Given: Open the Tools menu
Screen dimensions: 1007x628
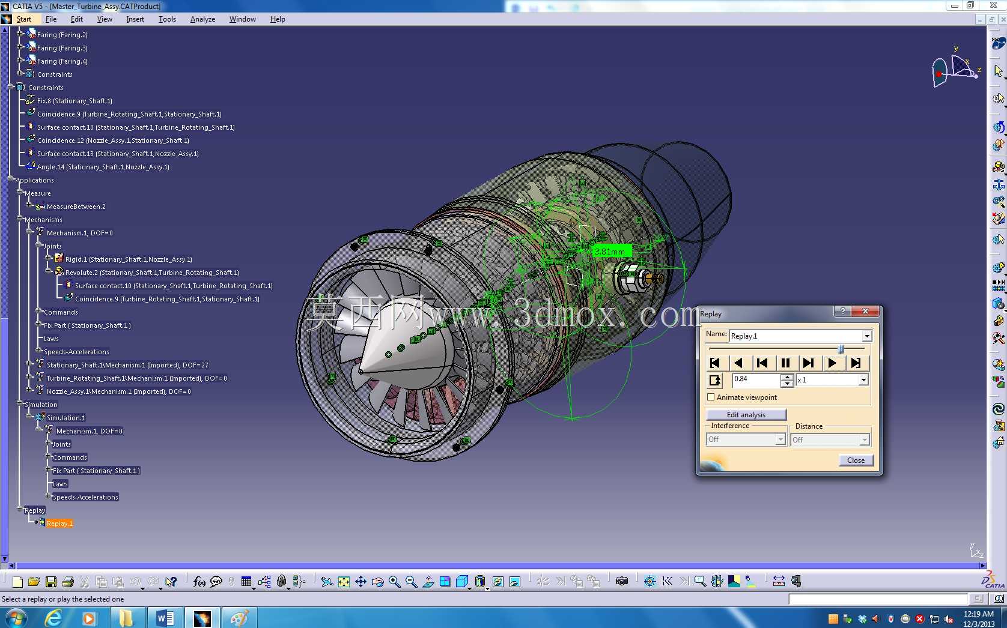Looking at the screenshot, I should pyautogui.click(x=167, y=19).
